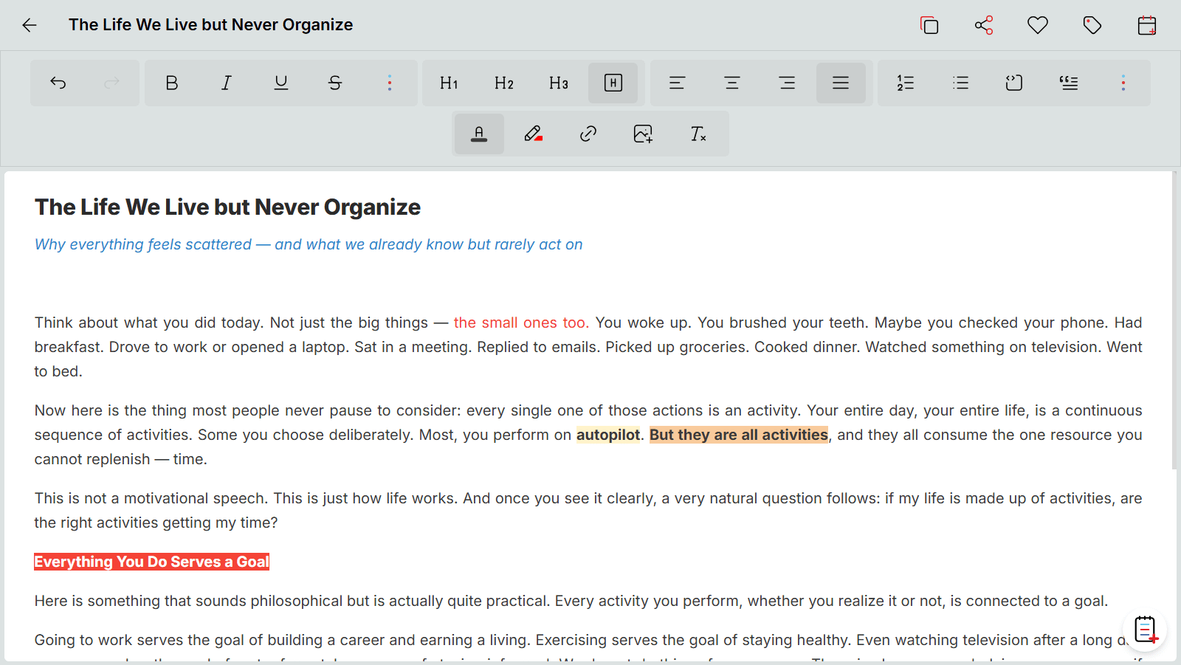The image size is (1181, 665).
Task: Toggle bold formatting
Action: (171, 83)
